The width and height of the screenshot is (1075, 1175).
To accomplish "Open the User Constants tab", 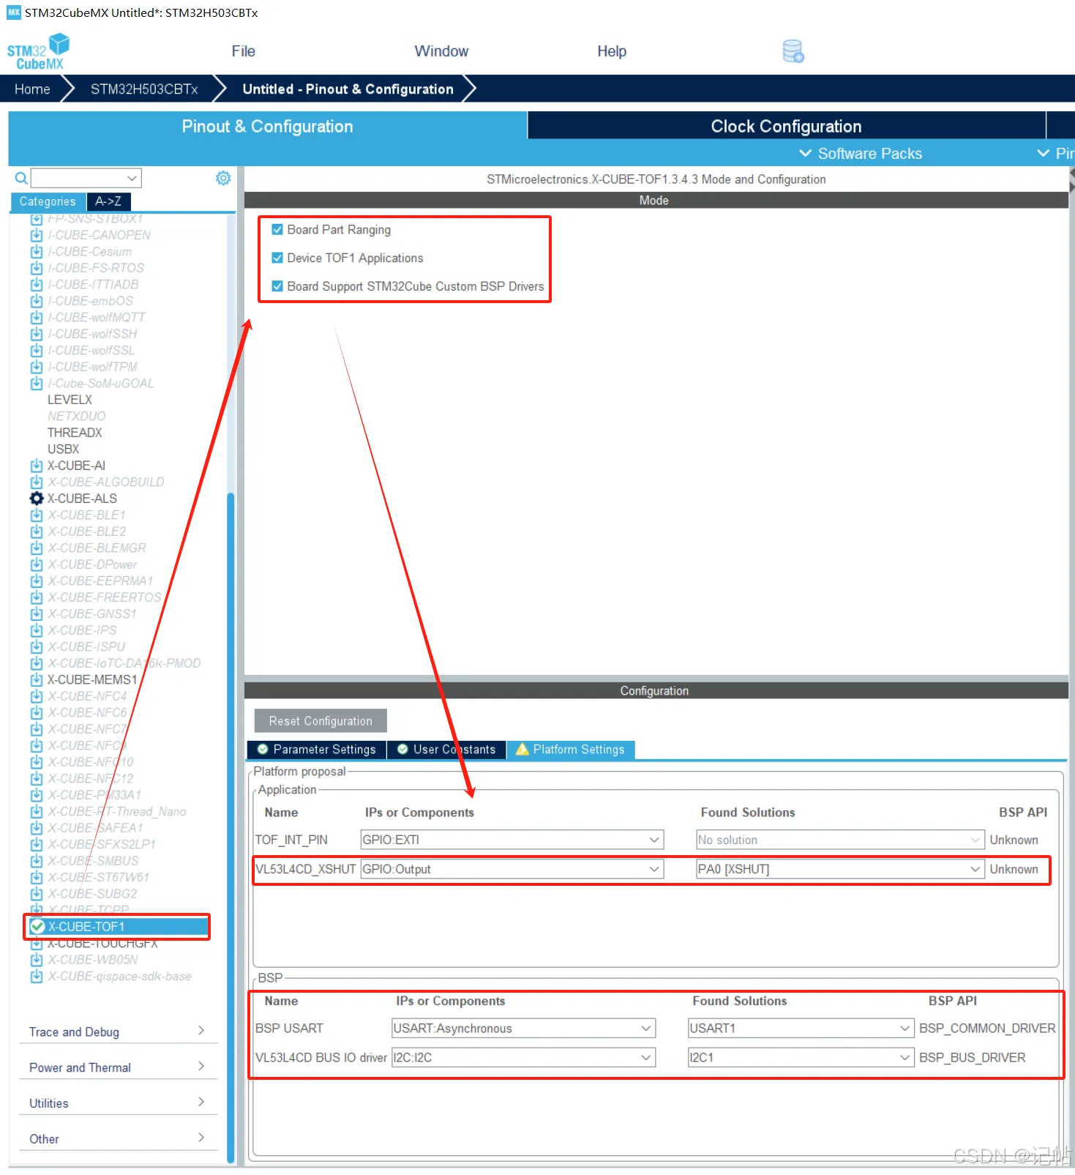I will (446, 750).
